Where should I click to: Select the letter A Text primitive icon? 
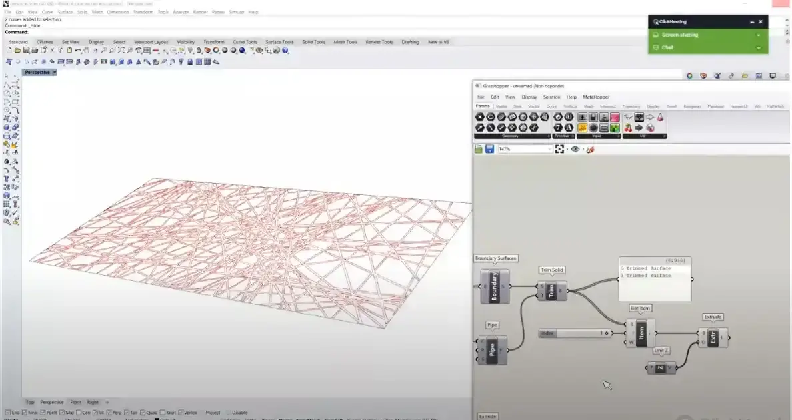569,128
